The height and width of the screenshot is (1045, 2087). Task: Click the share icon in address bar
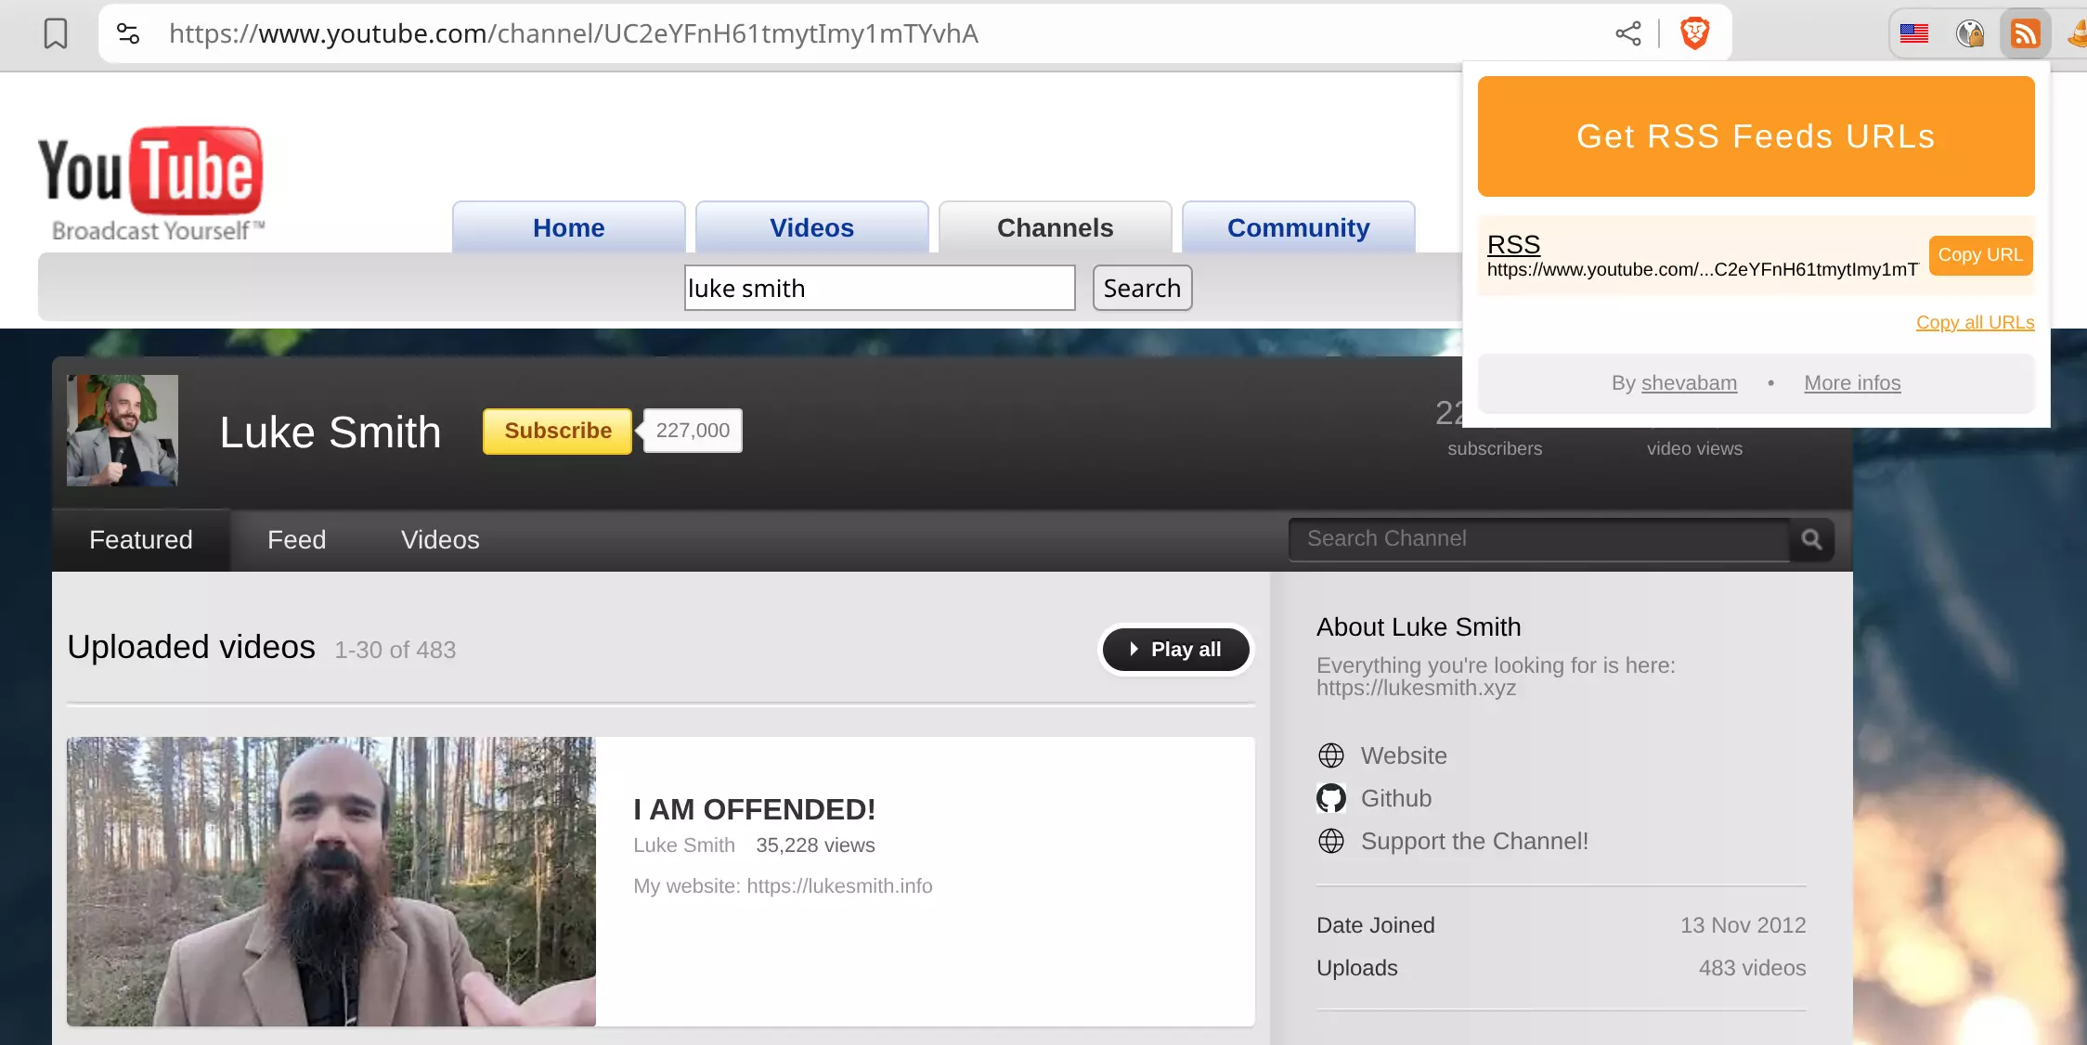pos(1628,34)
